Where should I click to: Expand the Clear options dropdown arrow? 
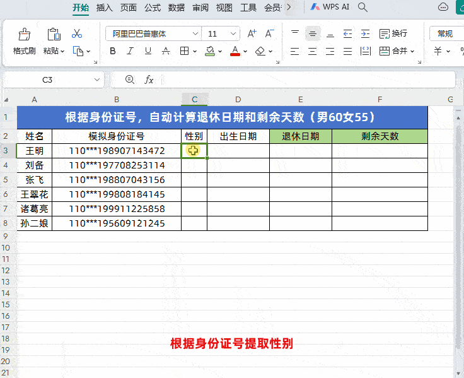pos(270,52)
